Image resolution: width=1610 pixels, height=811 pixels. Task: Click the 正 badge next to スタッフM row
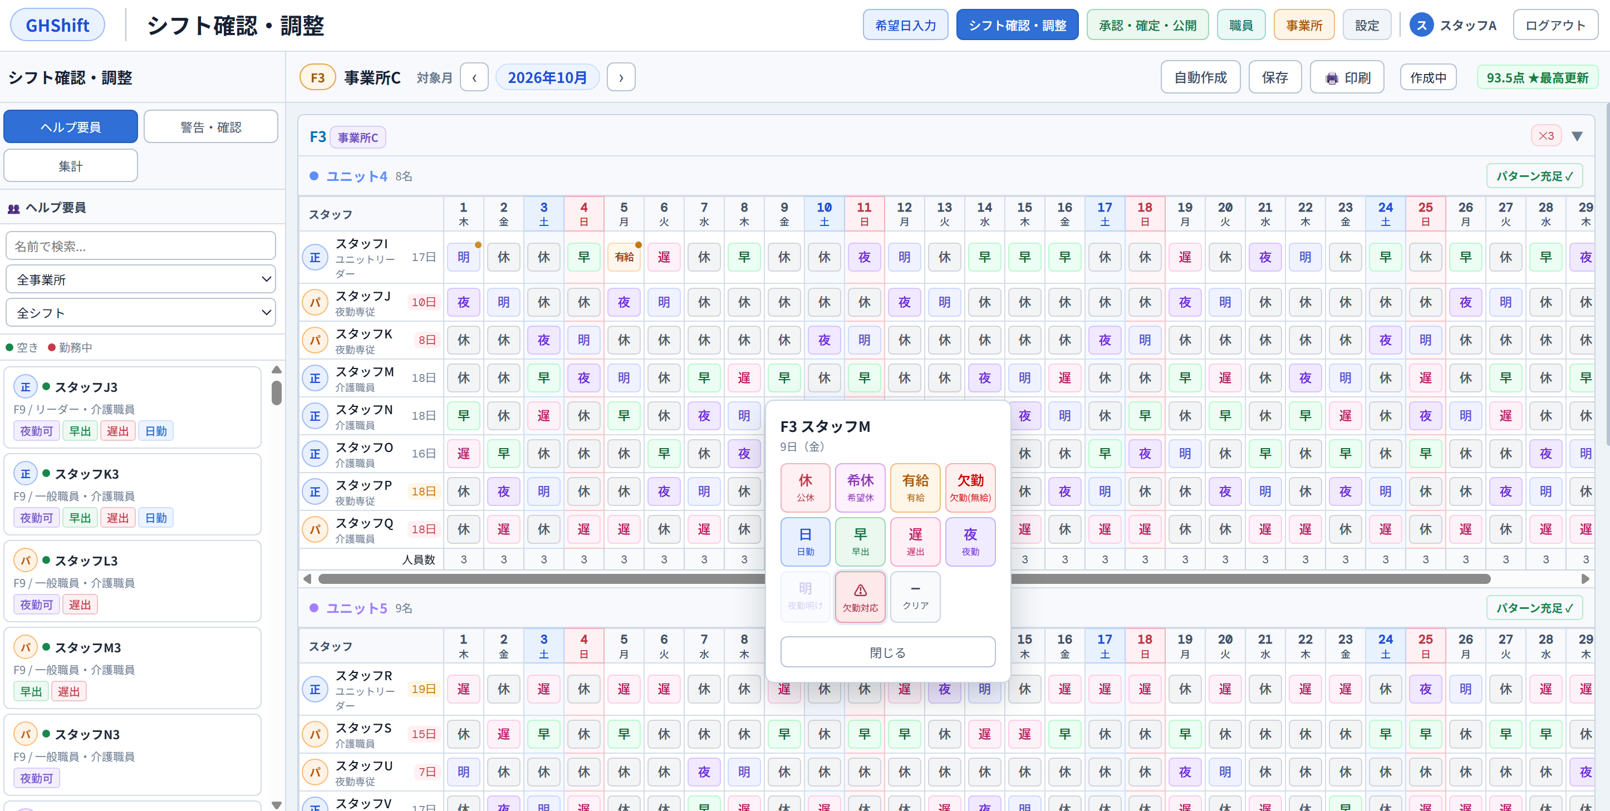(x=315, y=378)
